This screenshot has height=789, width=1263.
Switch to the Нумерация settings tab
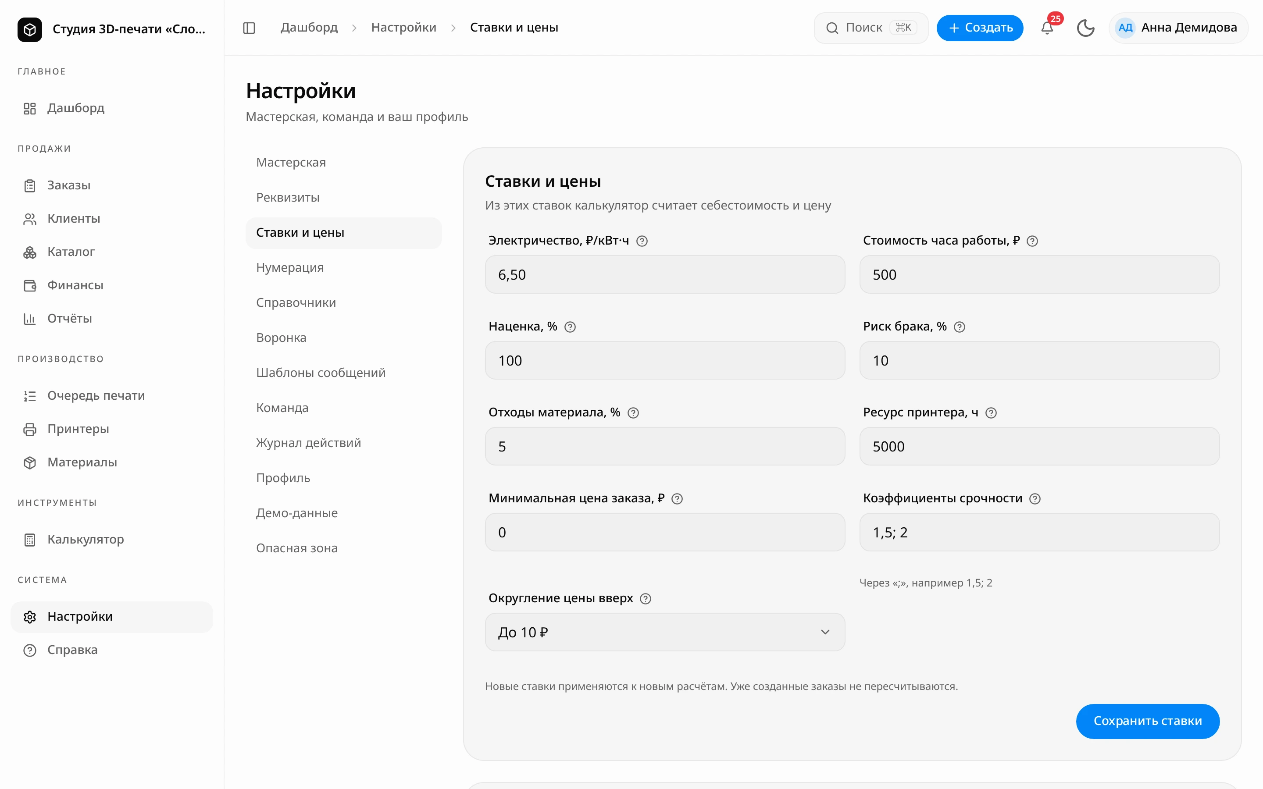343,268
